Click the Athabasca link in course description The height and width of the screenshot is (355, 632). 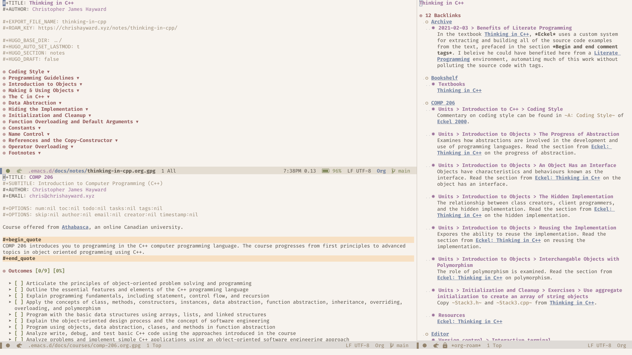point(75,227)
